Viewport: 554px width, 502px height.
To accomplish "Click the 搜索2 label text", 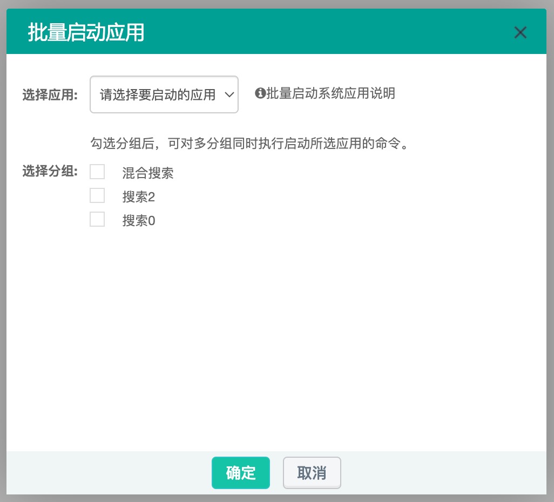I will pos(139,196).
